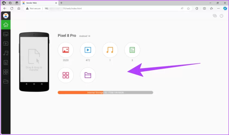Open the Apps grid circle icon

[x=65, y=75]
